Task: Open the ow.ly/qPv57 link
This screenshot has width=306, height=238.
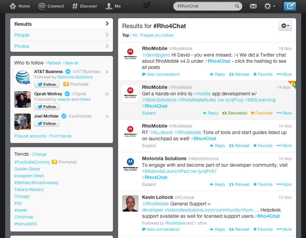Action: (204, 171)
